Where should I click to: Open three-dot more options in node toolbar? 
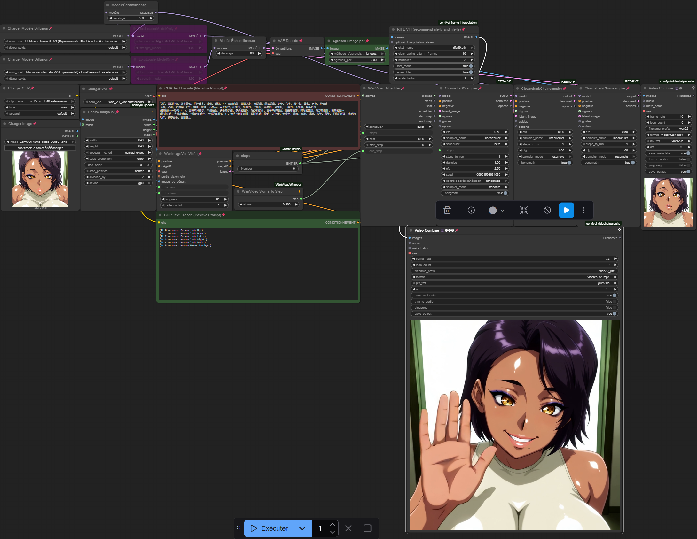pos(583,210)
